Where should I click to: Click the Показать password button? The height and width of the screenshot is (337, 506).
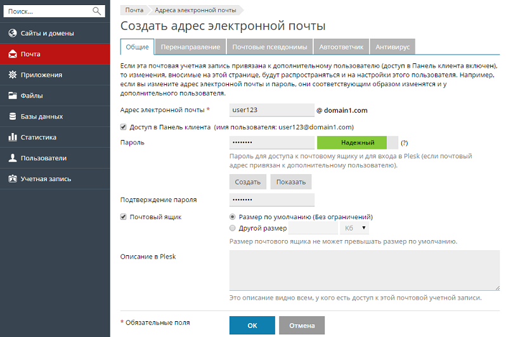pyautogui.click(x=290, y=182)
